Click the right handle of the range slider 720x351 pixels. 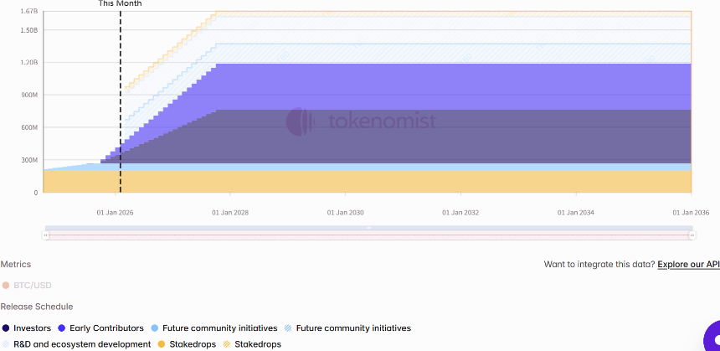[x=692, y=235]
